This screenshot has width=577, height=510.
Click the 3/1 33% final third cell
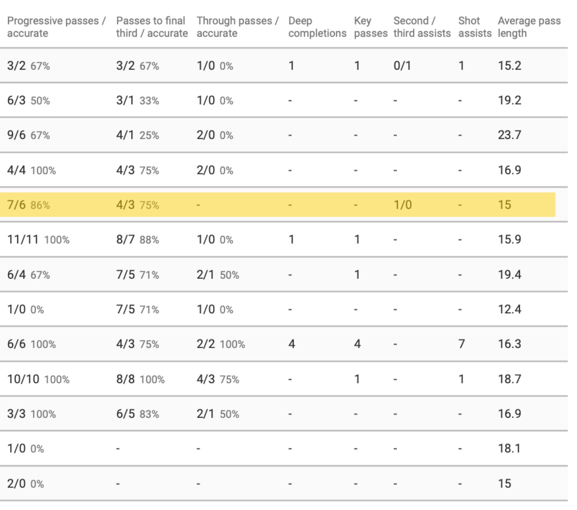(x=137, y=101)
